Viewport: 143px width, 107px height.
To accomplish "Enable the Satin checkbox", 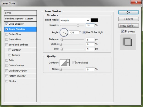I will (7, 60).
